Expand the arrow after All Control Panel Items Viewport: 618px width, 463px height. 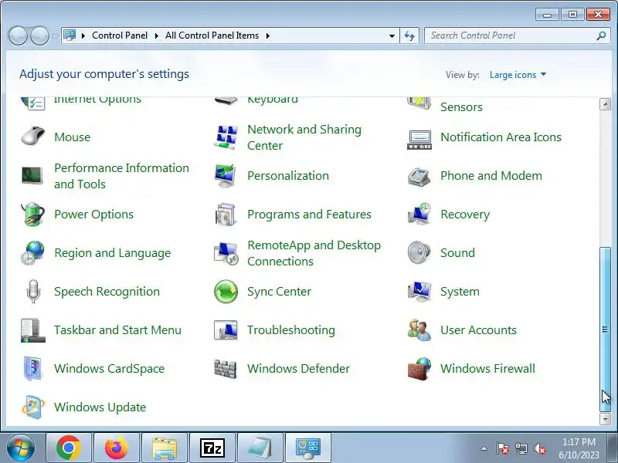click(x=268, y=35)
